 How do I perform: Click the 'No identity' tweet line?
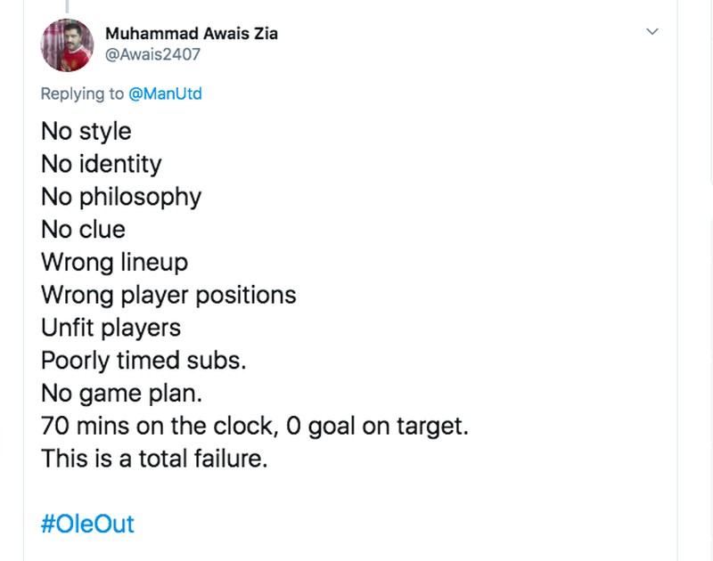click(102, 164)
